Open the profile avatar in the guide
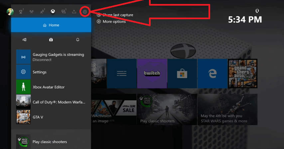 [x=10, y=12]
